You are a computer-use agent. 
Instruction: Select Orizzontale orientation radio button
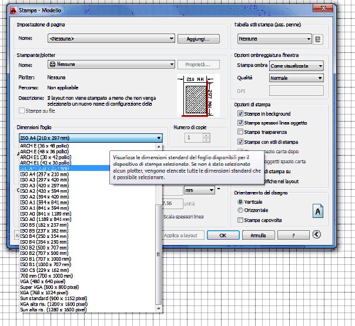pyautogui.click(x=240, y=210)
